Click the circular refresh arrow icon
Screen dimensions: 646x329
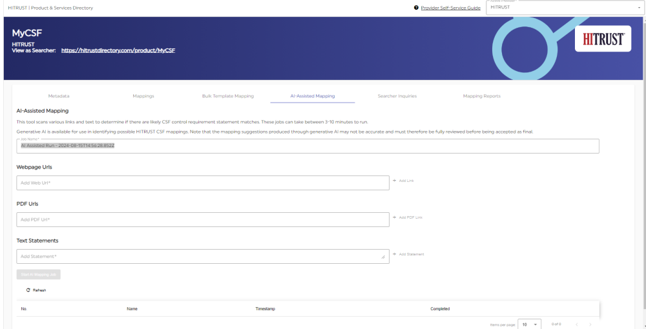(x=28, y=290)
